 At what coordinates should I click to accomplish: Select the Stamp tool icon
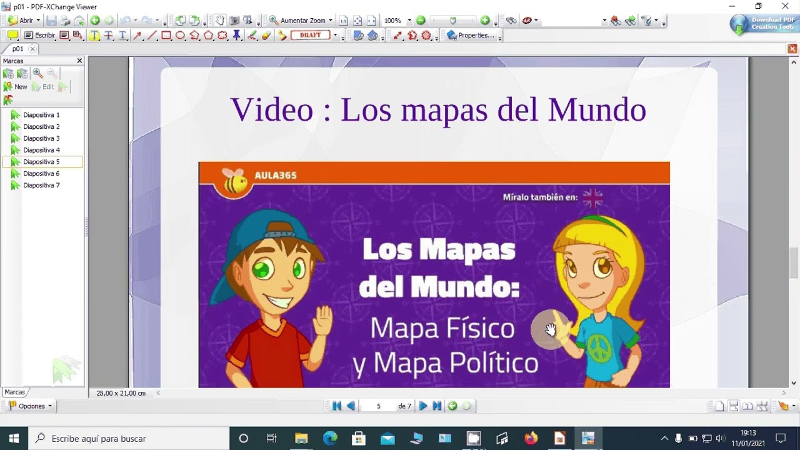[x=282, y=36]
